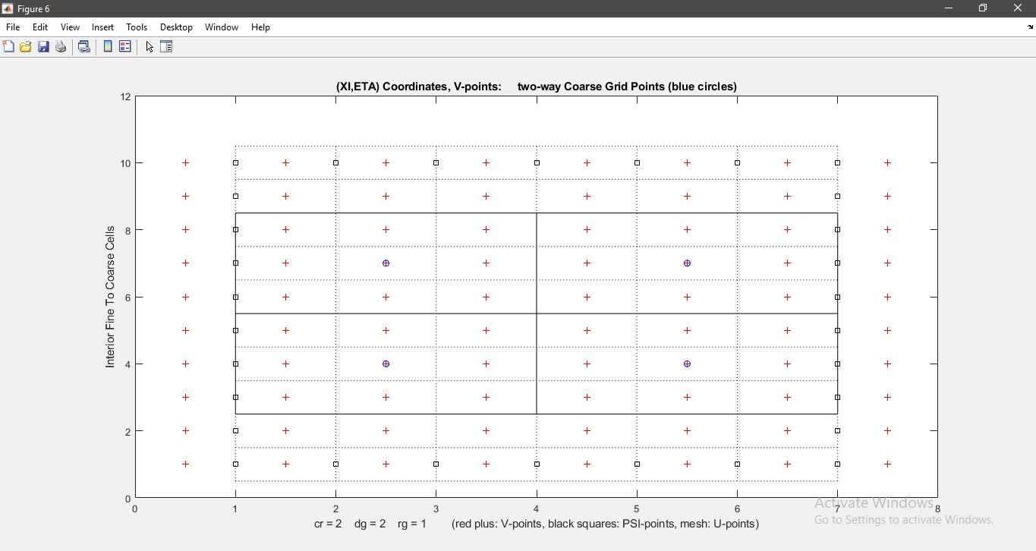Toggle the Insert Colorbar button
Viewport: 1036px width, 551px height.
coord(108,47)
